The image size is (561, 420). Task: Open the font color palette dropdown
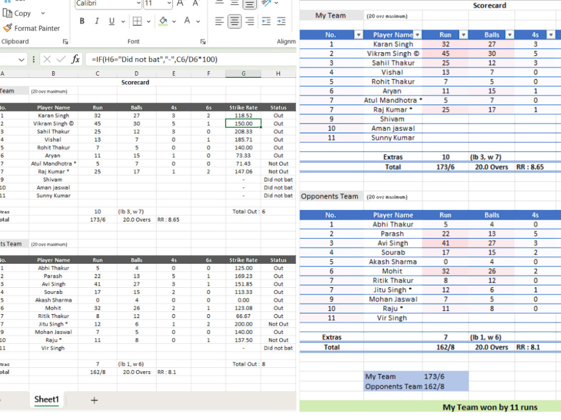[x=198, y=21]
